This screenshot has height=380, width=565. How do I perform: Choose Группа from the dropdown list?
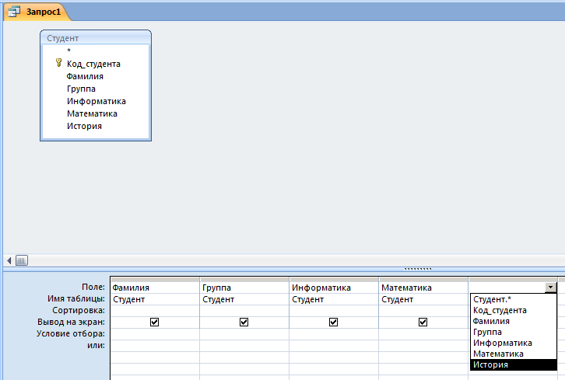(513, 332)
